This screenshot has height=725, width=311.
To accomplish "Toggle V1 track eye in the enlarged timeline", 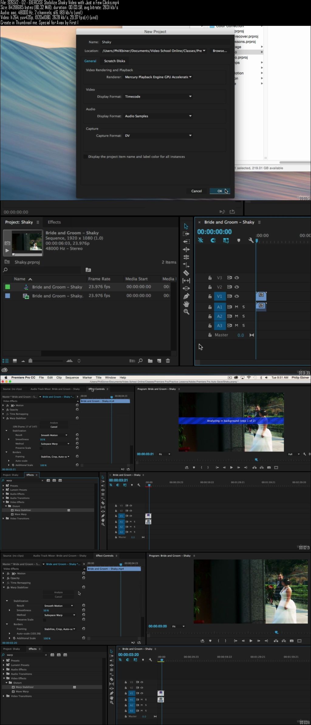I will pyautogui.click(x=237, y=296).
